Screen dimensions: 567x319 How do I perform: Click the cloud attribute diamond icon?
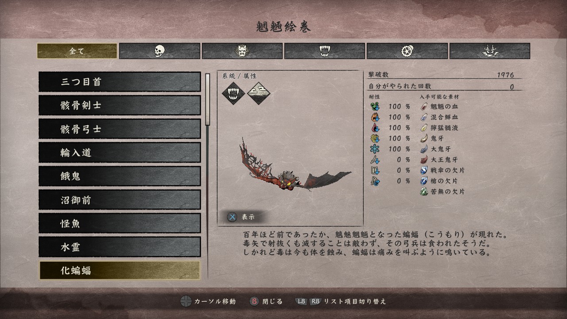pos(259,93)
